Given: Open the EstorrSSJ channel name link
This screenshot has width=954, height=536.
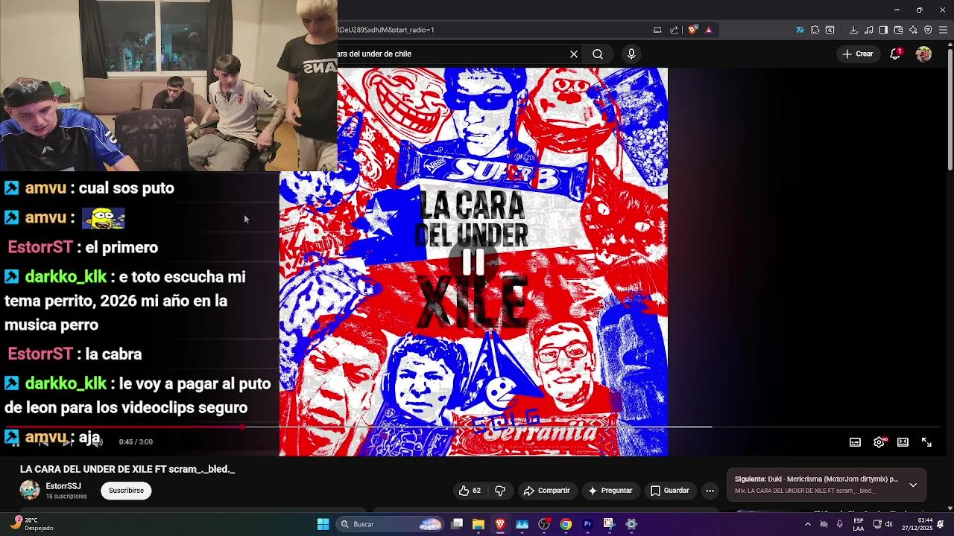Looking at the screenshot, I should click(63, 486).
